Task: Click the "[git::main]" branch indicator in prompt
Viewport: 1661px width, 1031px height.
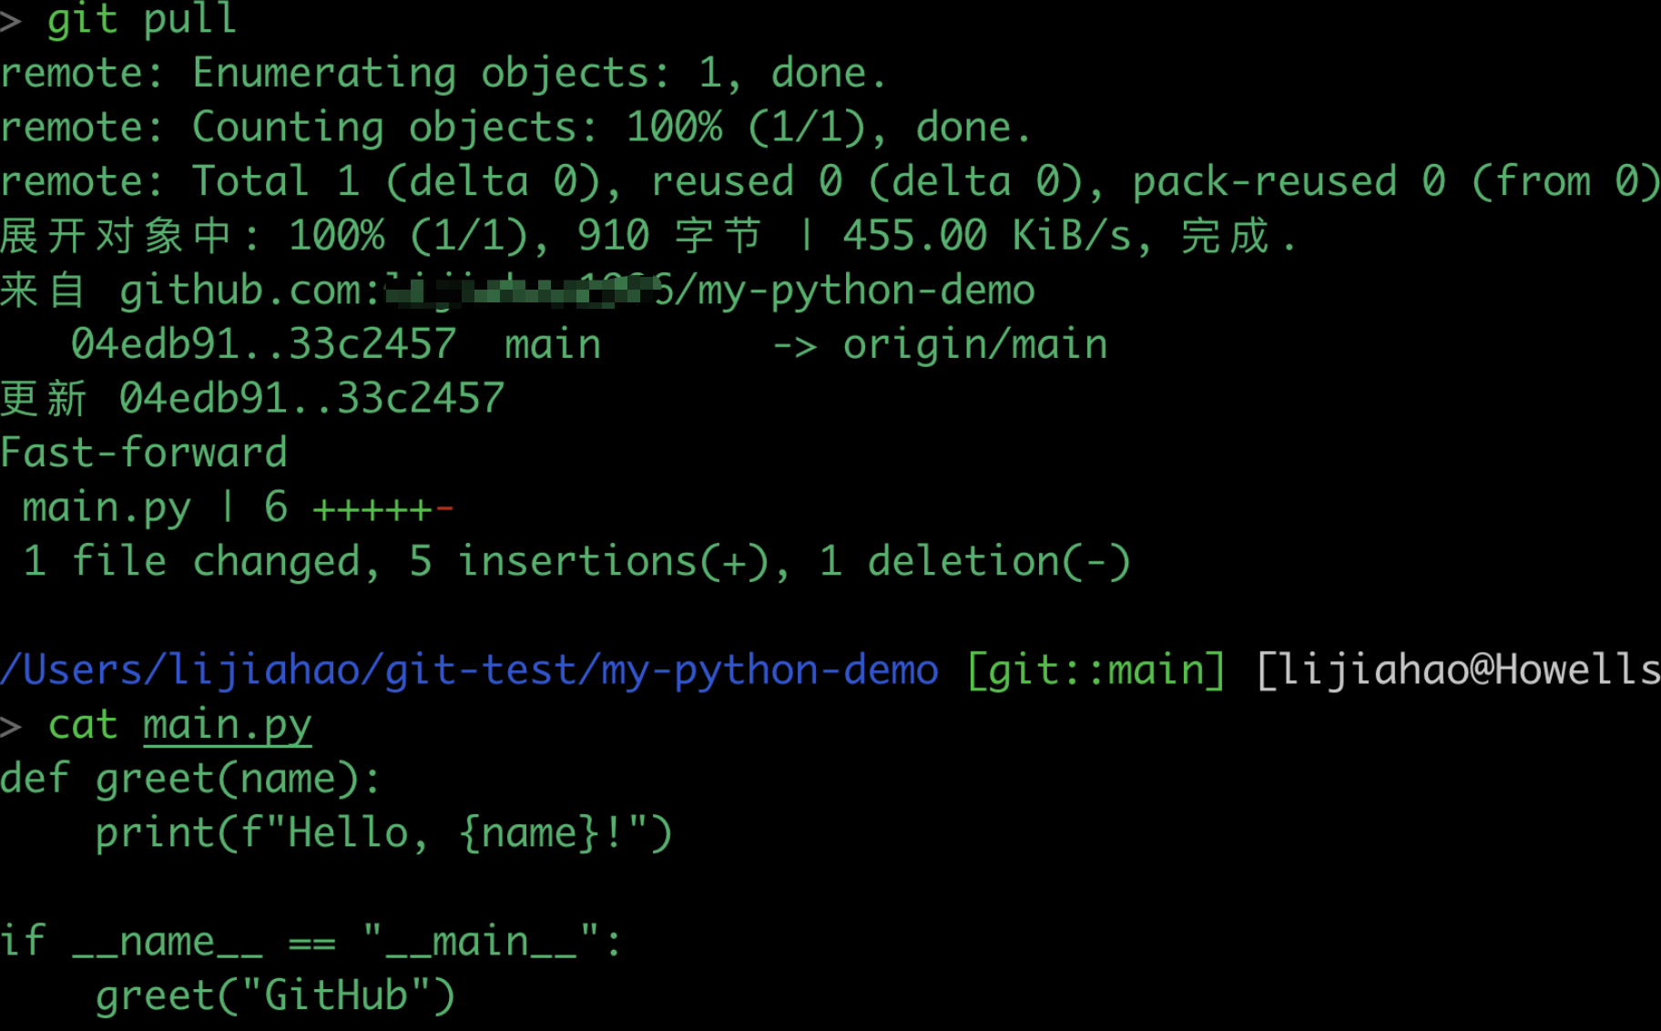Action: coord(1096,670)
